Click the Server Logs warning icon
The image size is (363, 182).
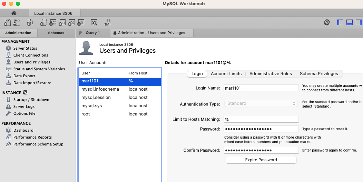tap(9, 107)
